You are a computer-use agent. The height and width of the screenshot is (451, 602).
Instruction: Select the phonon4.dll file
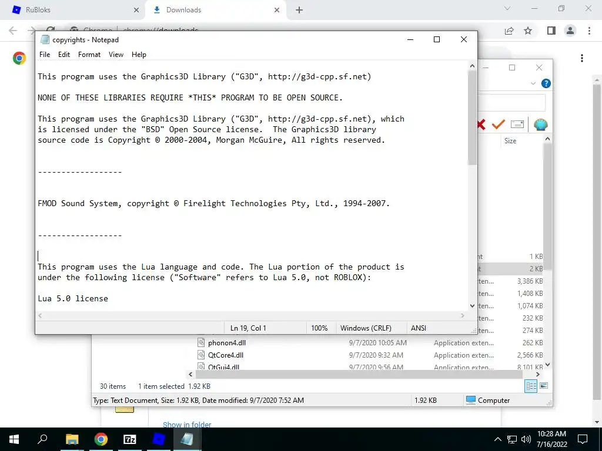(x=226, y=343)
